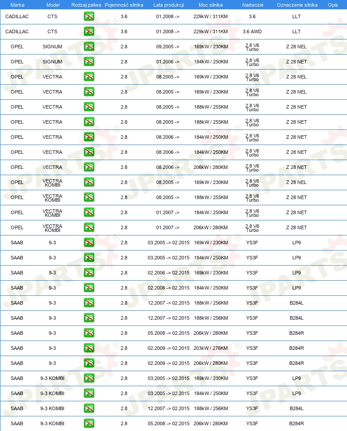Click fuel icon in Vectra Kombi 169kW 08.2005 row

click(89, 182)
